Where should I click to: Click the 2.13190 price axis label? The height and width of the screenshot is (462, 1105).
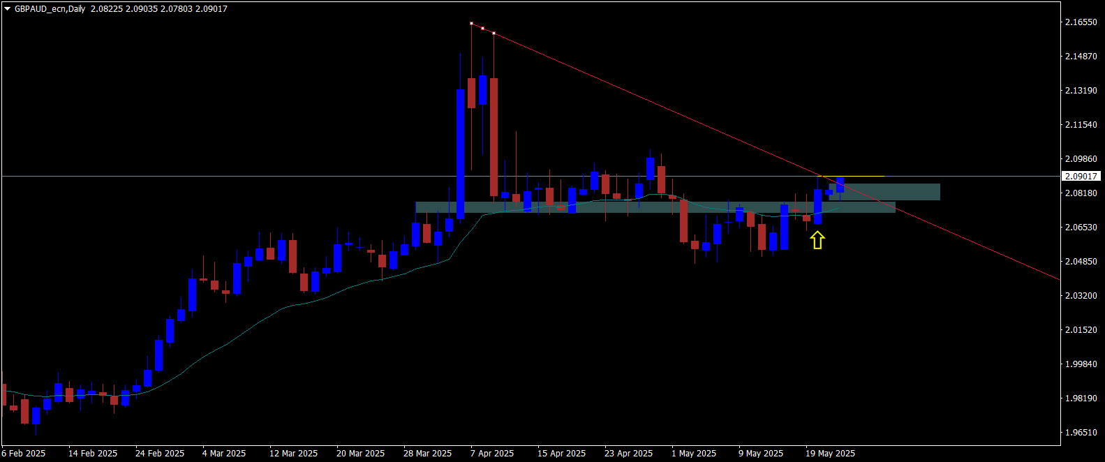pos(1081,91)
